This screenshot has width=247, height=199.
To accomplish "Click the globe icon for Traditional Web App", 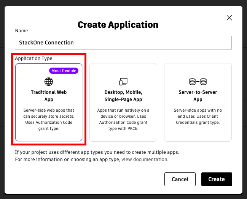I will click(49, 82).
